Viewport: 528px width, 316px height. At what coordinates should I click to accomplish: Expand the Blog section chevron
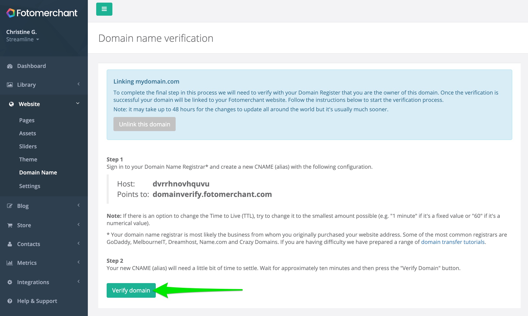pos(78,205)
